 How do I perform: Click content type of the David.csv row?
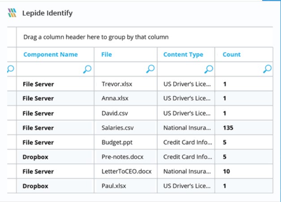[x=187, y=113]
